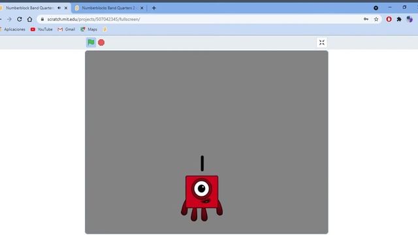
Task: Open saved passwords key icon
Action: point(366,19)
